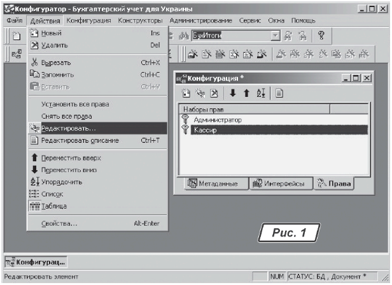This screenshot has width=392, height=285.
Task: Open the Конструкторы menu
Action: 140,21
